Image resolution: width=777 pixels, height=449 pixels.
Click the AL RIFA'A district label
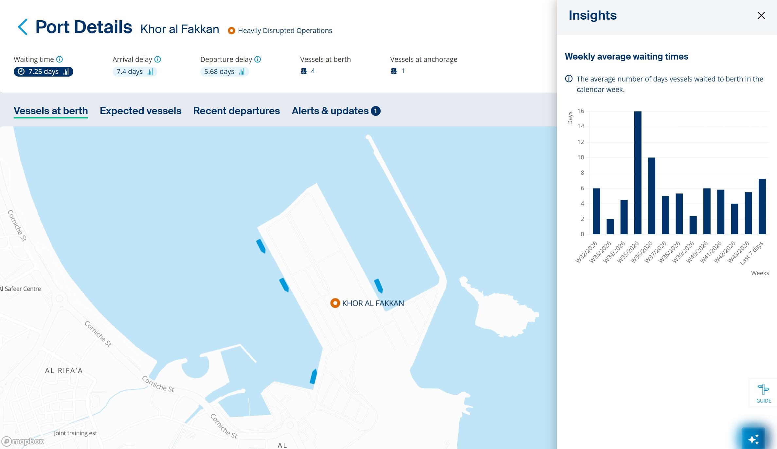(x=64, y=370)
